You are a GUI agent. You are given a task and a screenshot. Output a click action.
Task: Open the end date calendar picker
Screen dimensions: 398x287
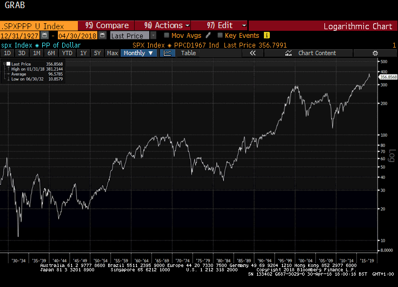tap(103, 35)
